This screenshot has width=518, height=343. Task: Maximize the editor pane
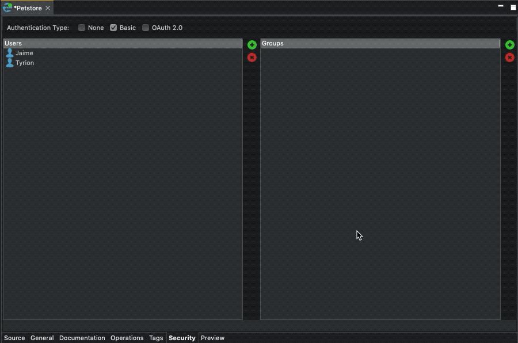click(x=513, y=7)
